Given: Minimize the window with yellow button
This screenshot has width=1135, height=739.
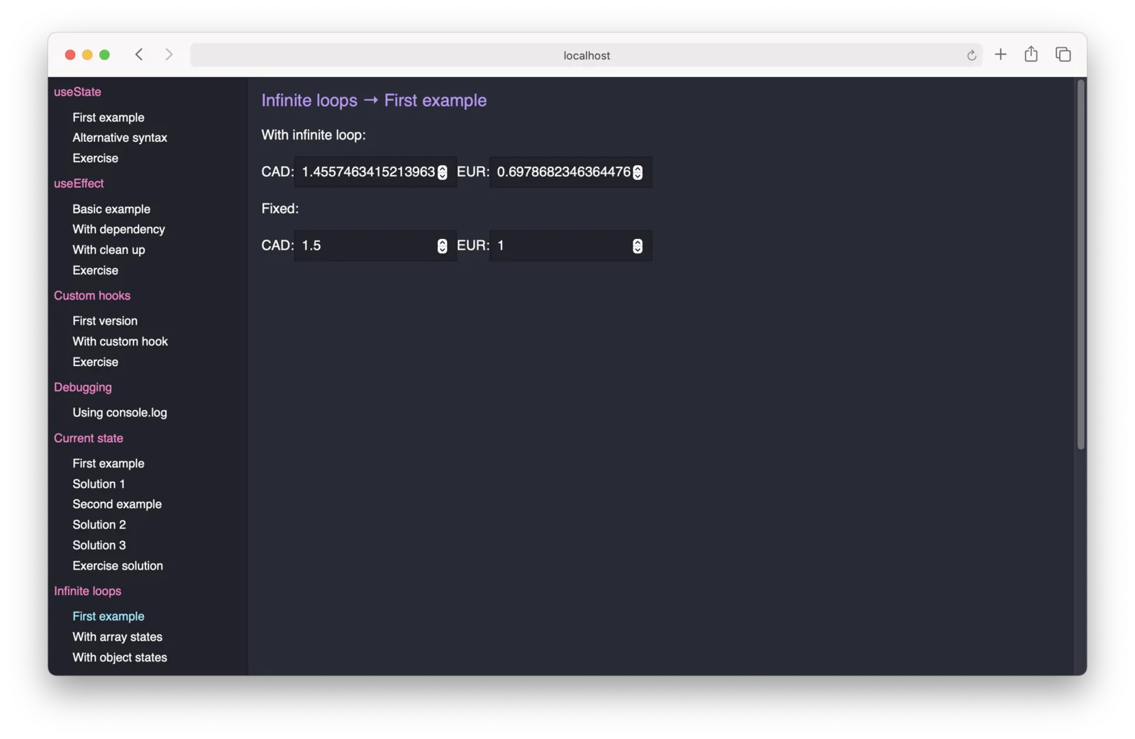Looking at the screenshot, I should [87, 55].
